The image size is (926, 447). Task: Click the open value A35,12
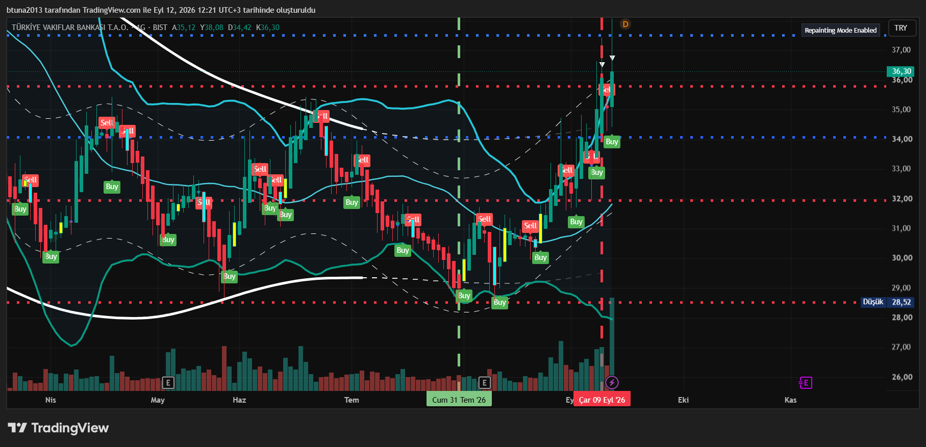184,28
